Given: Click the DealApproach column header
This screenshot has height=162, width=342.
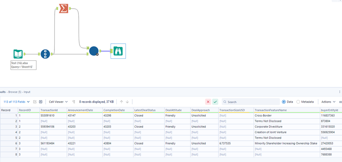Looking at the screenshot, I should (204, 110).
